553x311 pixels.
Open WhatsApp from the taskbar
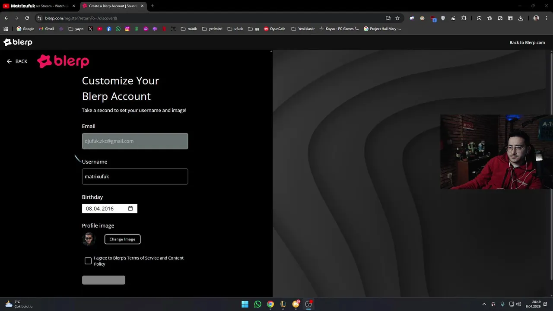point(258,304)
